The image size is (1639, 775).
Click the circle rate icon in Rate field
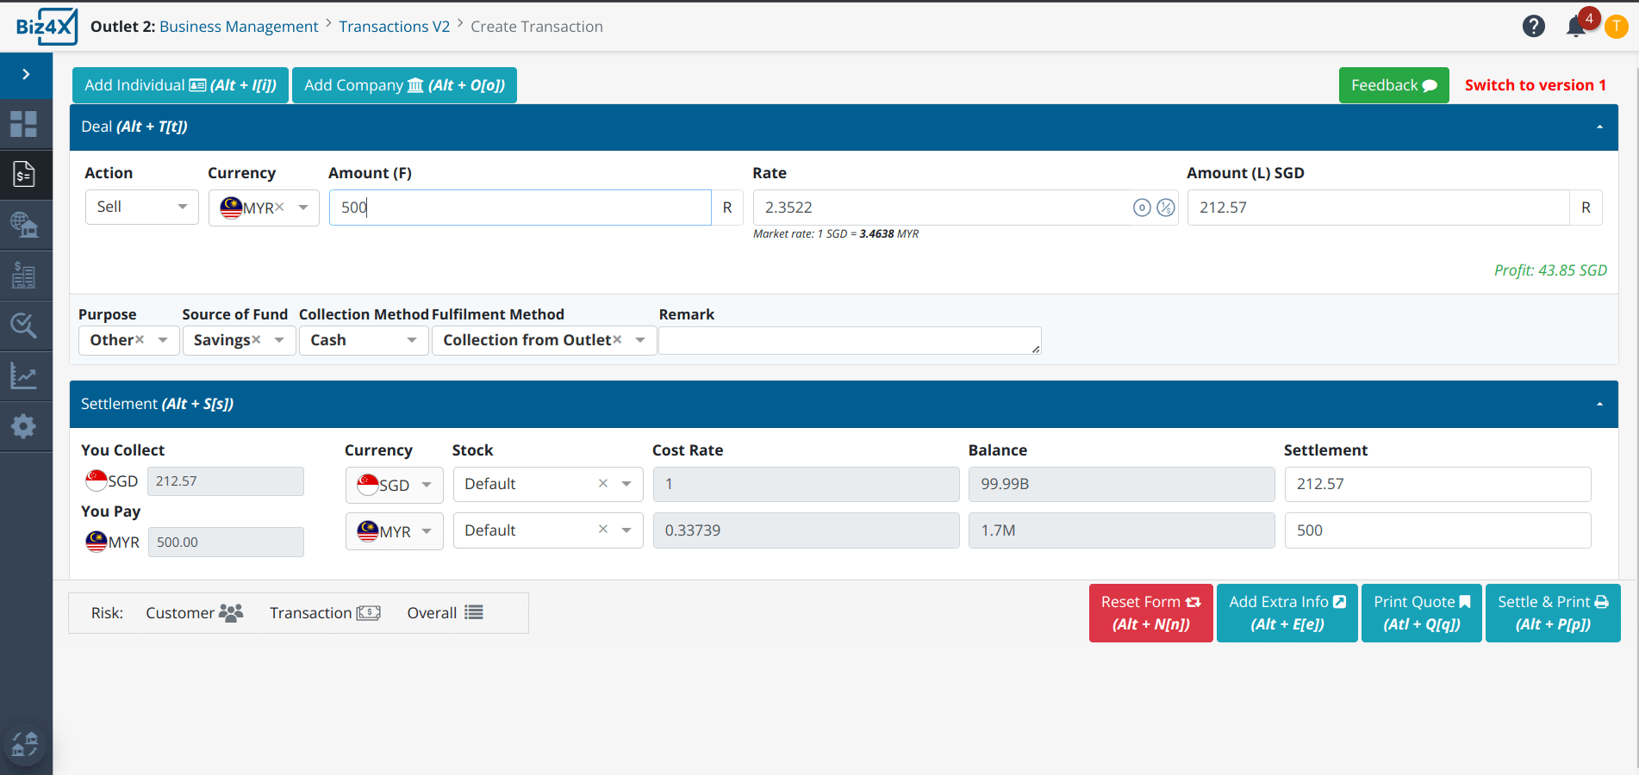click(x=1142, y=208)
